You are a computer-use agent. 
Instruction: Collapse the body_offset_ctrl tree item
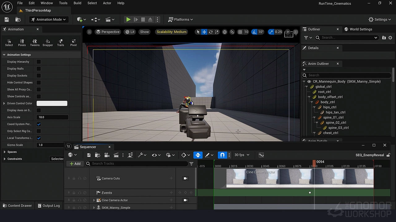309,97
